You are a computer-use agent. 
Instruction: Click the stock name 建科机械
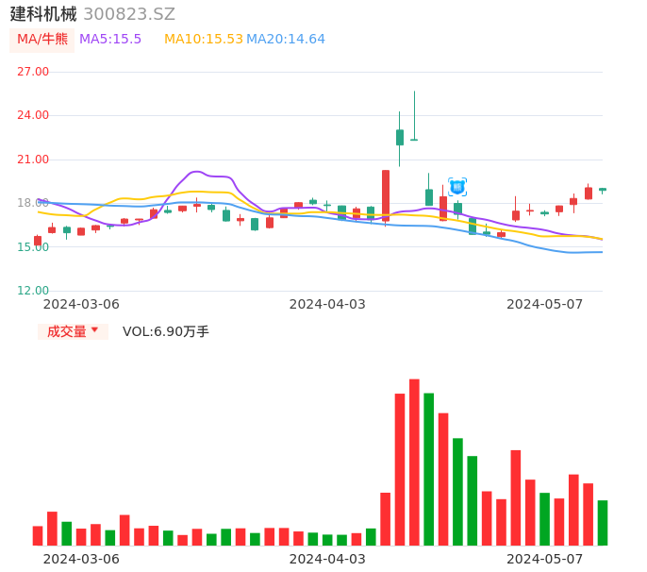coord(43,14)
